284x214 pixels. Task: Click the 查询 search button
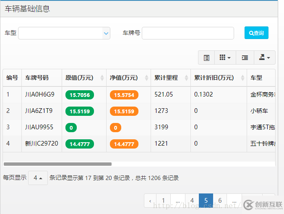point(256,33)
